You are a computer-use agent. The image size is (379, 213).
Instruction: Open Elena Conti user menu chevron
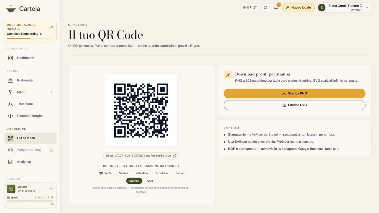[x=367, y=8]
